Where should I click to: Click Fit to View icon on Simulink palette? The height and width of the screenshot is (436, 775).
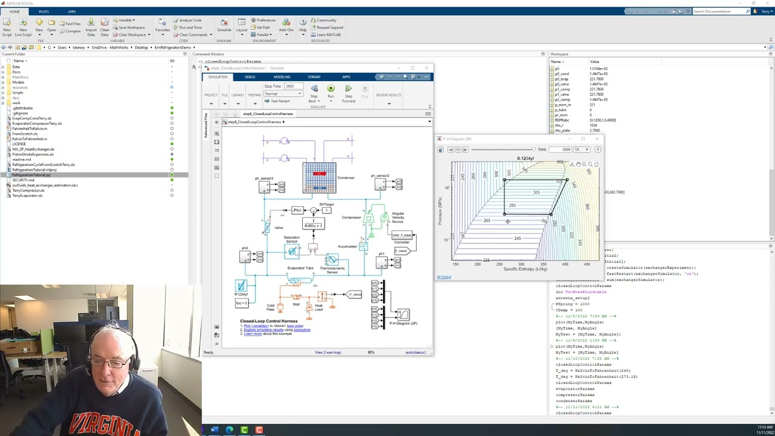[217, 142]
